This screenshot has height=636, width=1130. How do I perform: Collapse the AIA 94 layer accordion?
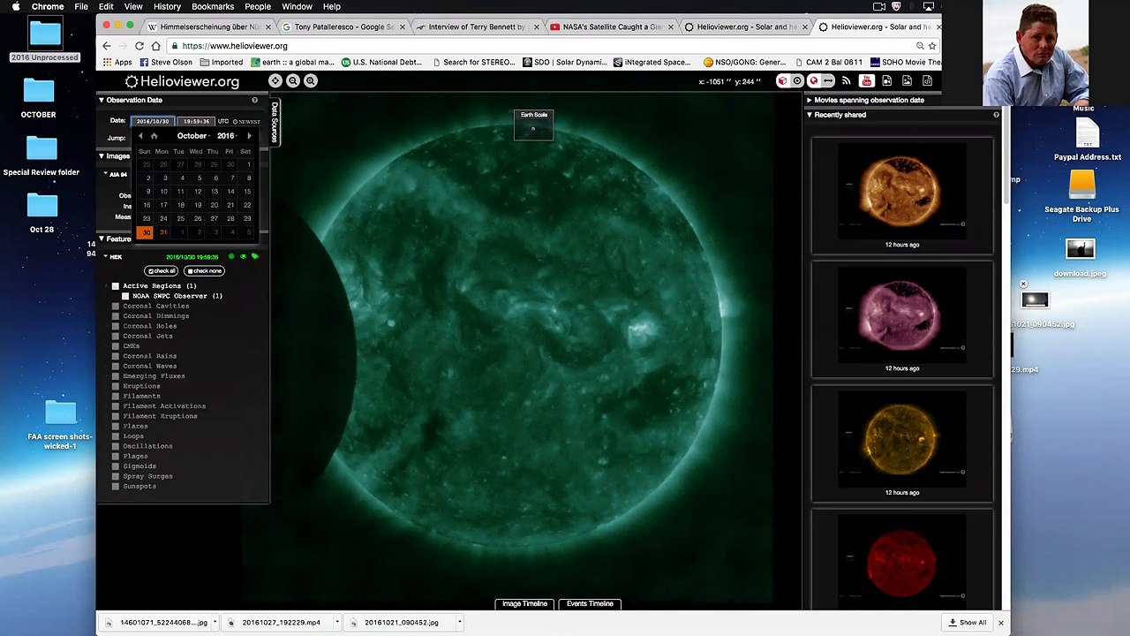(105, 174)
